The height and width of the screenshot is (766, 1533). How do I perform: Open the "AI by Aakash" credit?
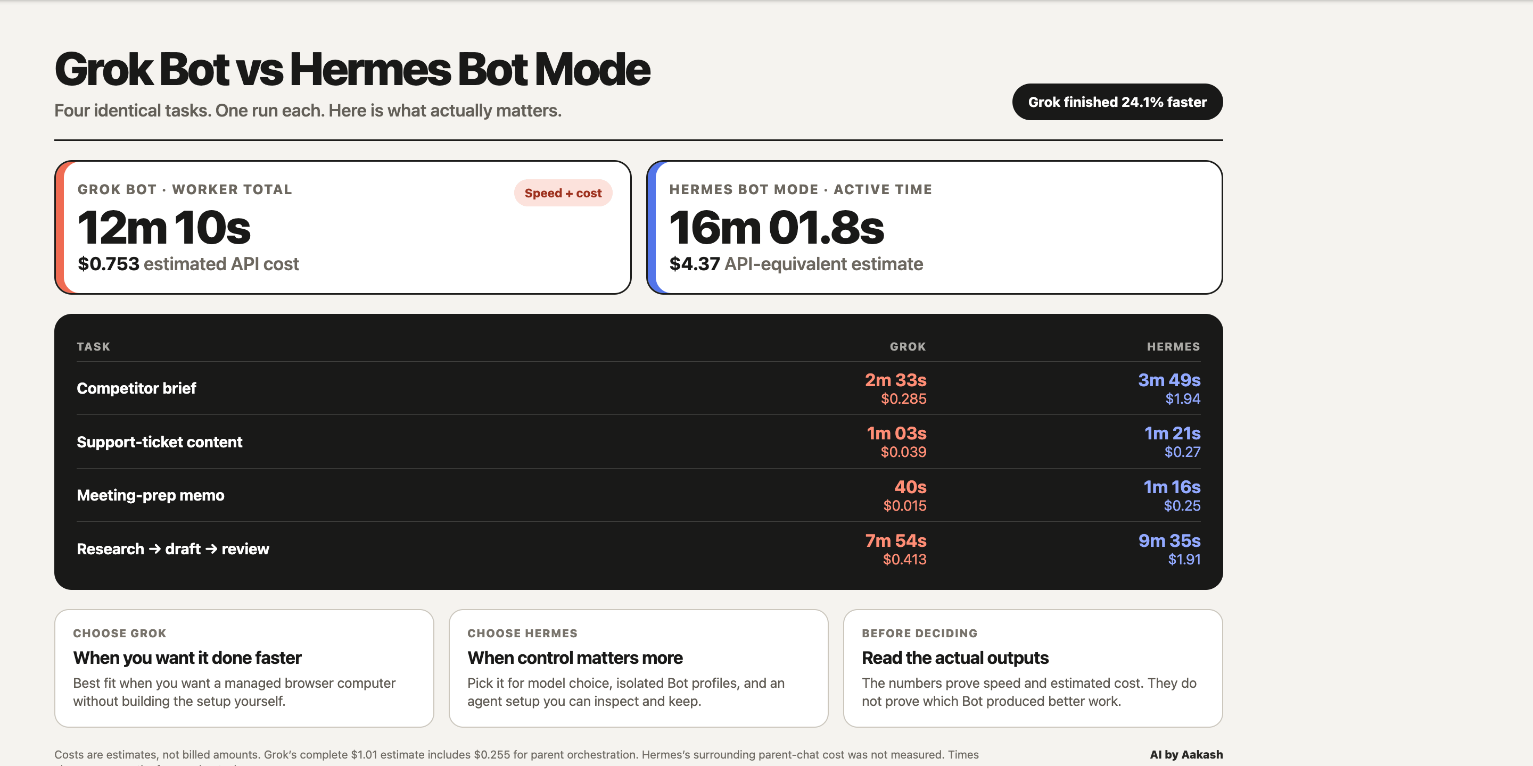pyautogui.click(x=1186, y=754)
